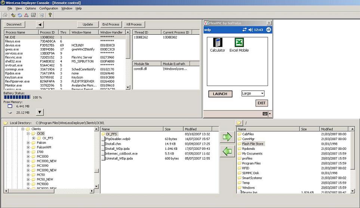Select the Excel Mobile icon
The width and height of the screenshot is (360, 208).
click(x=239, y=43)
